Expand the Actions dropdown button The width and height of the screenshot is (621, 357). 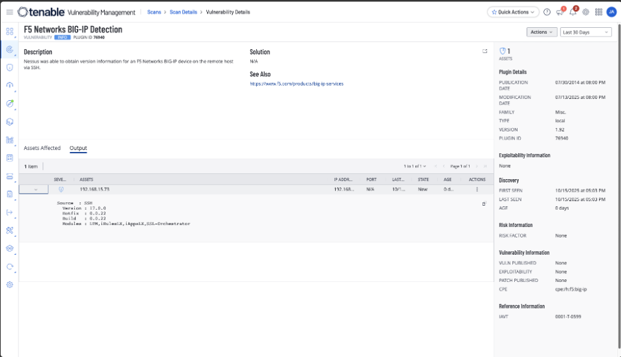[541, 32]
